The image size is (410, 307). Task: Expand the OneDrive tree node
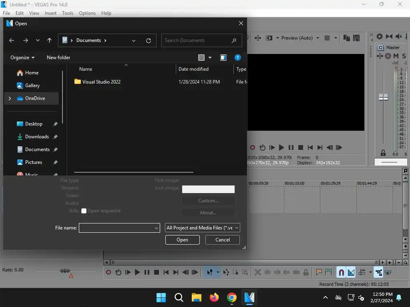point(10,98)
